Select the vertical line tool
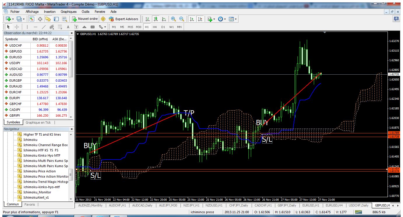The width and height of the screenshot is (403, 217). point(27,27)
